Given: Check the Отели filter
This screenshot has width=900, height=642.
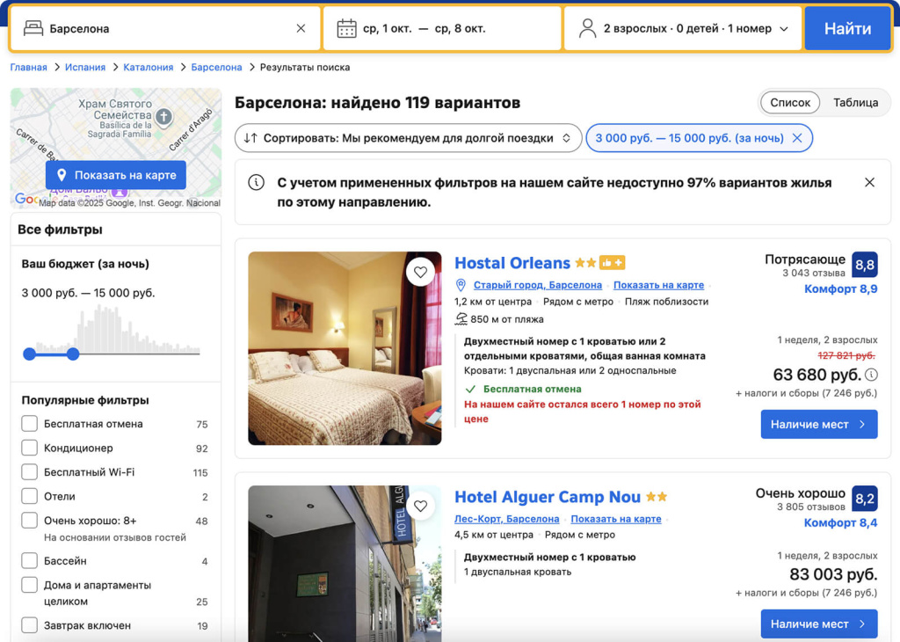Looking at the screenshot, I should [x=29, y=496].
